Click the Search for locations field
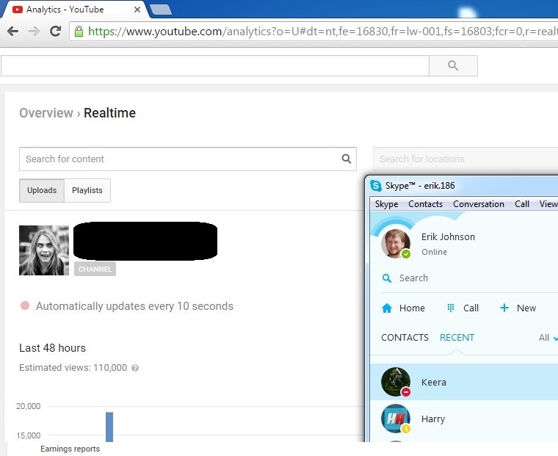The width and height of the screenshot is (558, 456). point(465,159)
